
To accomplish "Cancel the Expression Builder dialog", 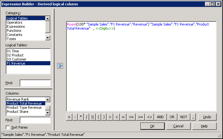I will [178, 126].
